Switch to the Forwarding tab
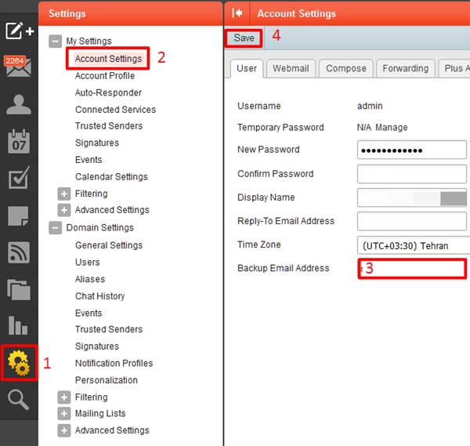Viewport: 470px width, 446px height. 405,68
